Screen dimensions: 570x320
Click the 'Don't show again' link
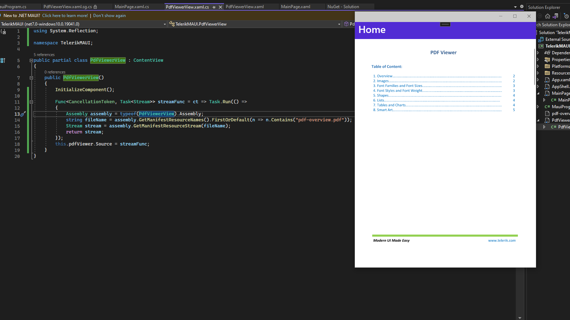tap(109, 16)
